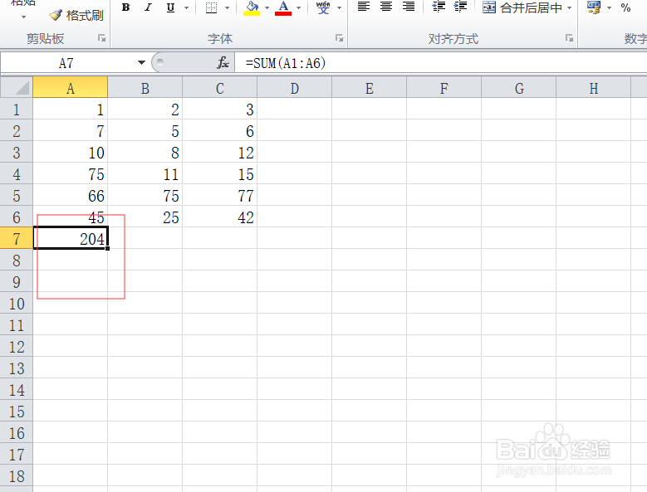
Task: Select row 1 header
Action: click(17, 110)
